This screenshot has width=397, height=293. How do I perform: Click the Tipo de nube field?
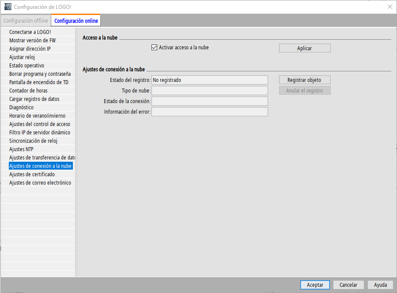[209, 91]
